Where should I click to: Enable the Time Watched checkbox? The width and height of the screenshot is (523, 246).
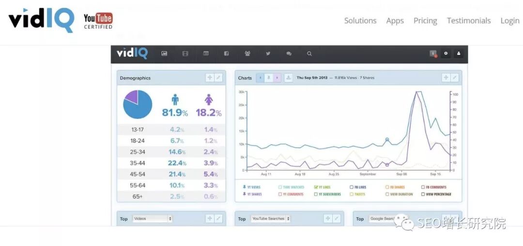[x=280, y=187]
